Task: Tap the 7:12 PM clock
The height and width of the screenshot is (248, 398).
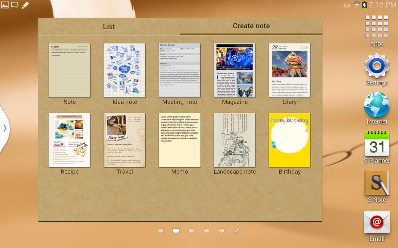Action: coord(382,5)
